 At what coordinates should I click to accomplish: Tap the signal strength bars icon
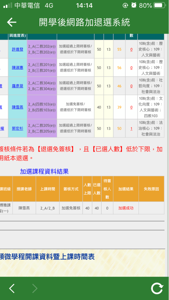tap(8, 5)
